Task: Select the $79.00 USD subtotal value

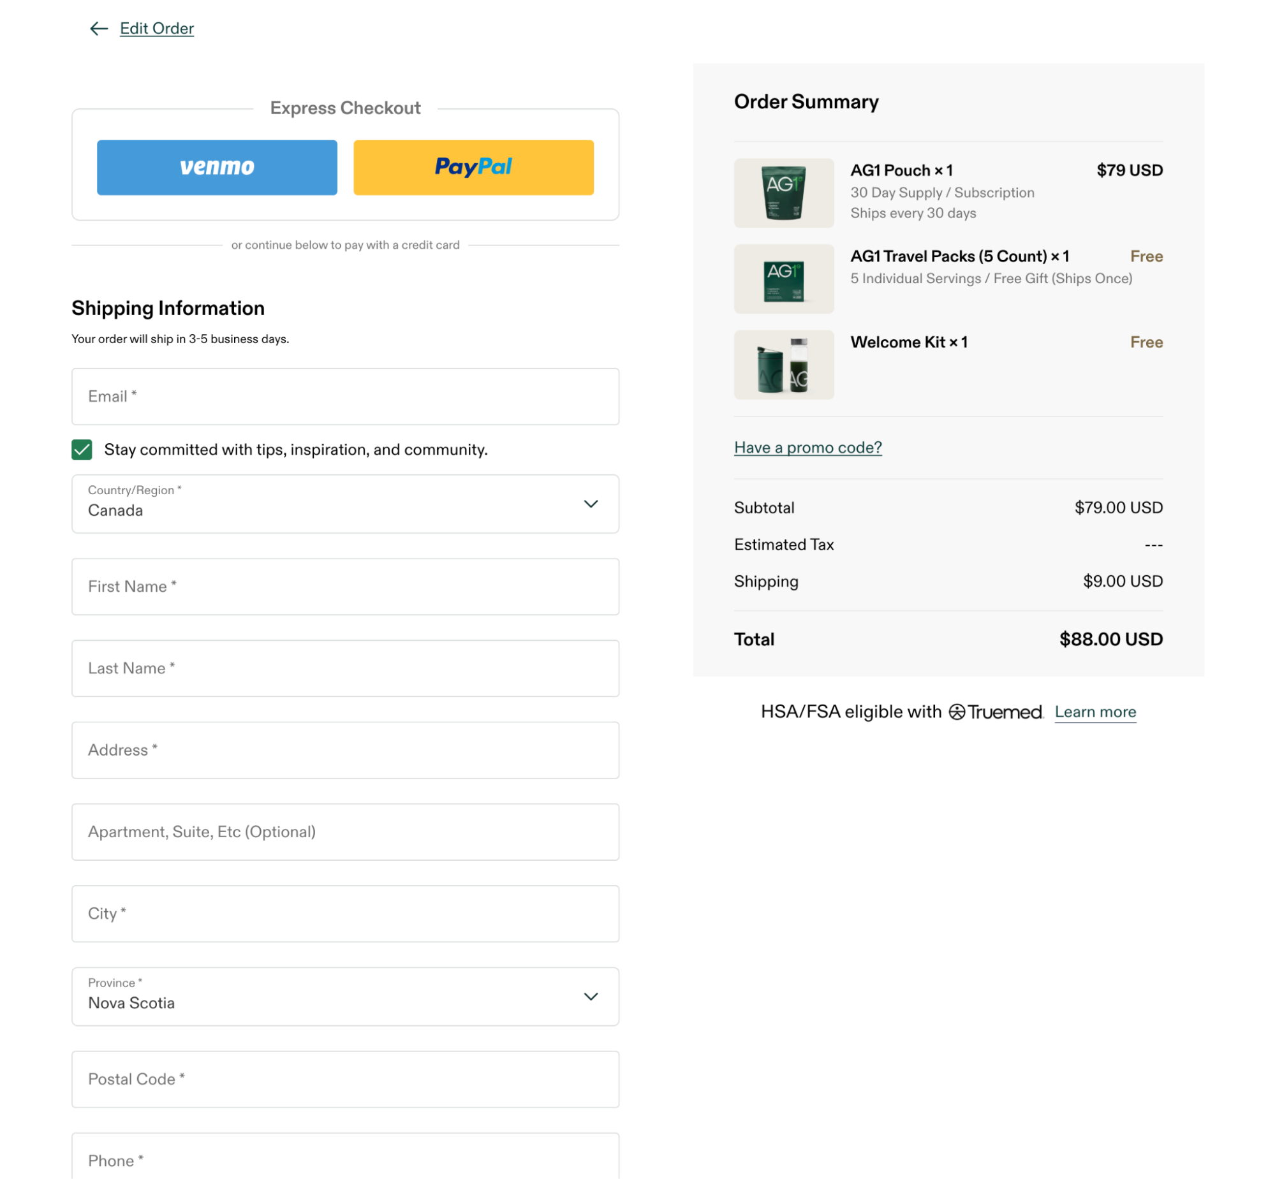Action: click(1118, 507)
